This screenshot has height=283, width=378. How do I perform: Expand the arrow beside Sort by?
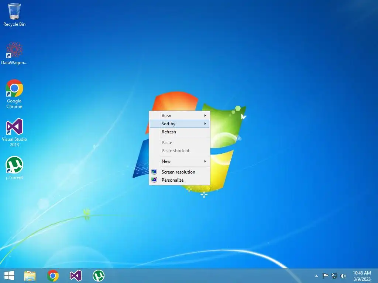(x=205, y=124)
